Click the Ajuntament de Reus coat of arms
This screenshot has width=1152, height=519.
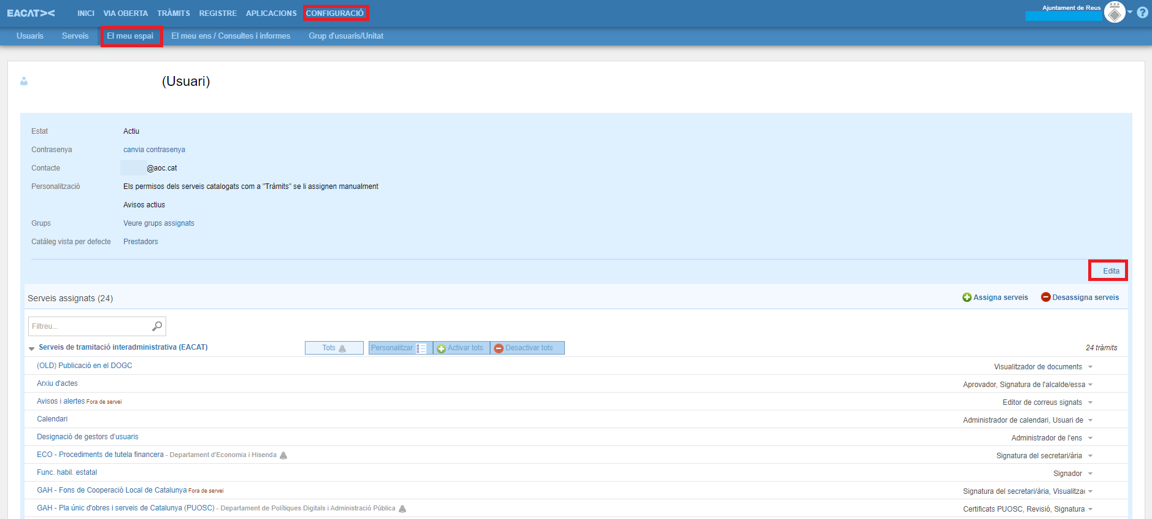click(x=1114, y=12)
